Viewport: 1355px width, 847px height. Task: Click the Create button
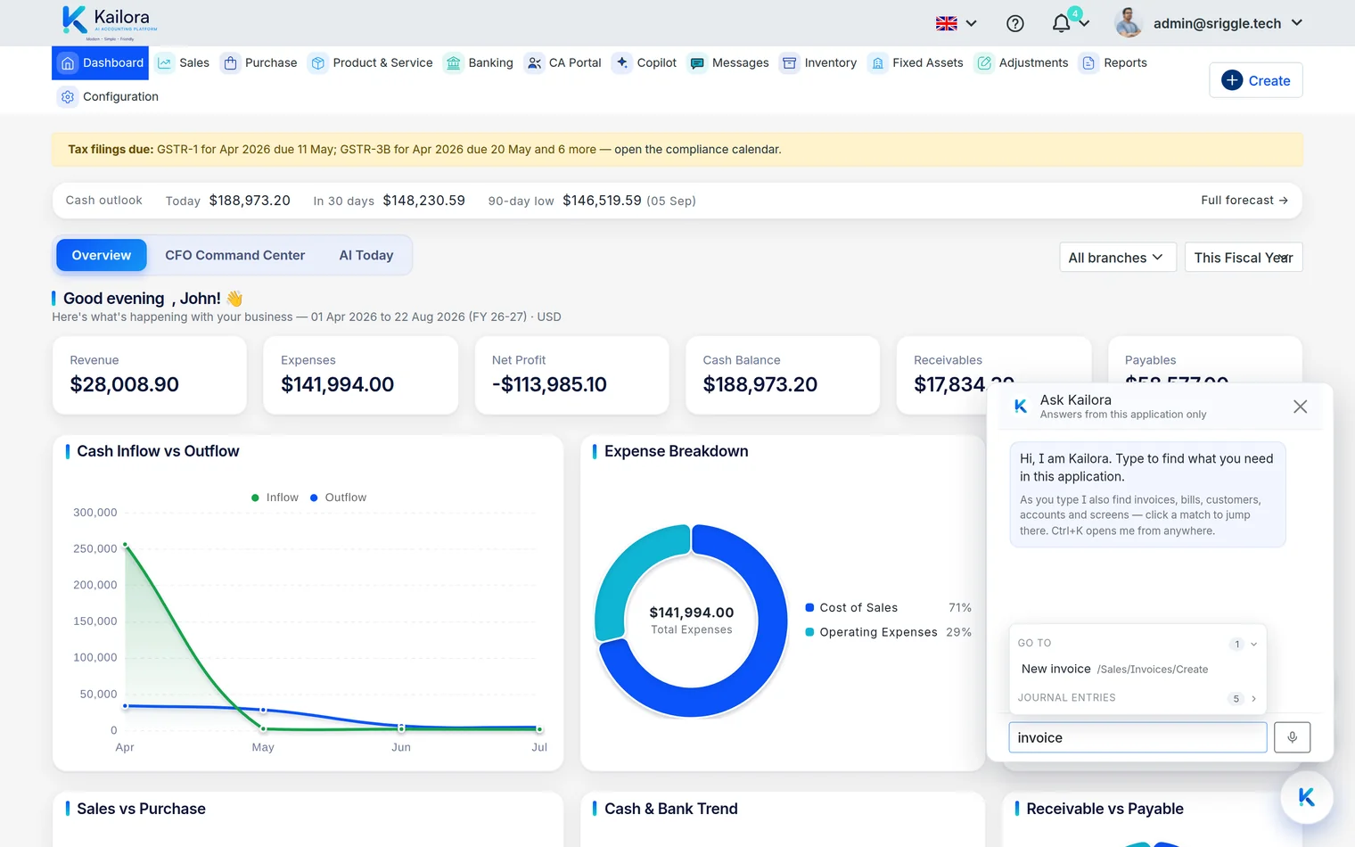pyautogui.click(x=1256, y=80)
